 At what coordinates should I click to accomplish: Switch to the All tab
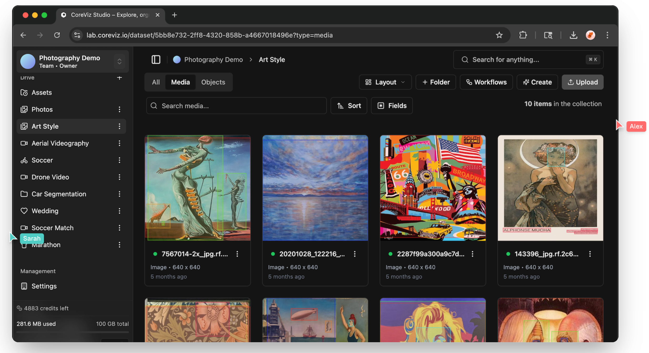(156, 82)
